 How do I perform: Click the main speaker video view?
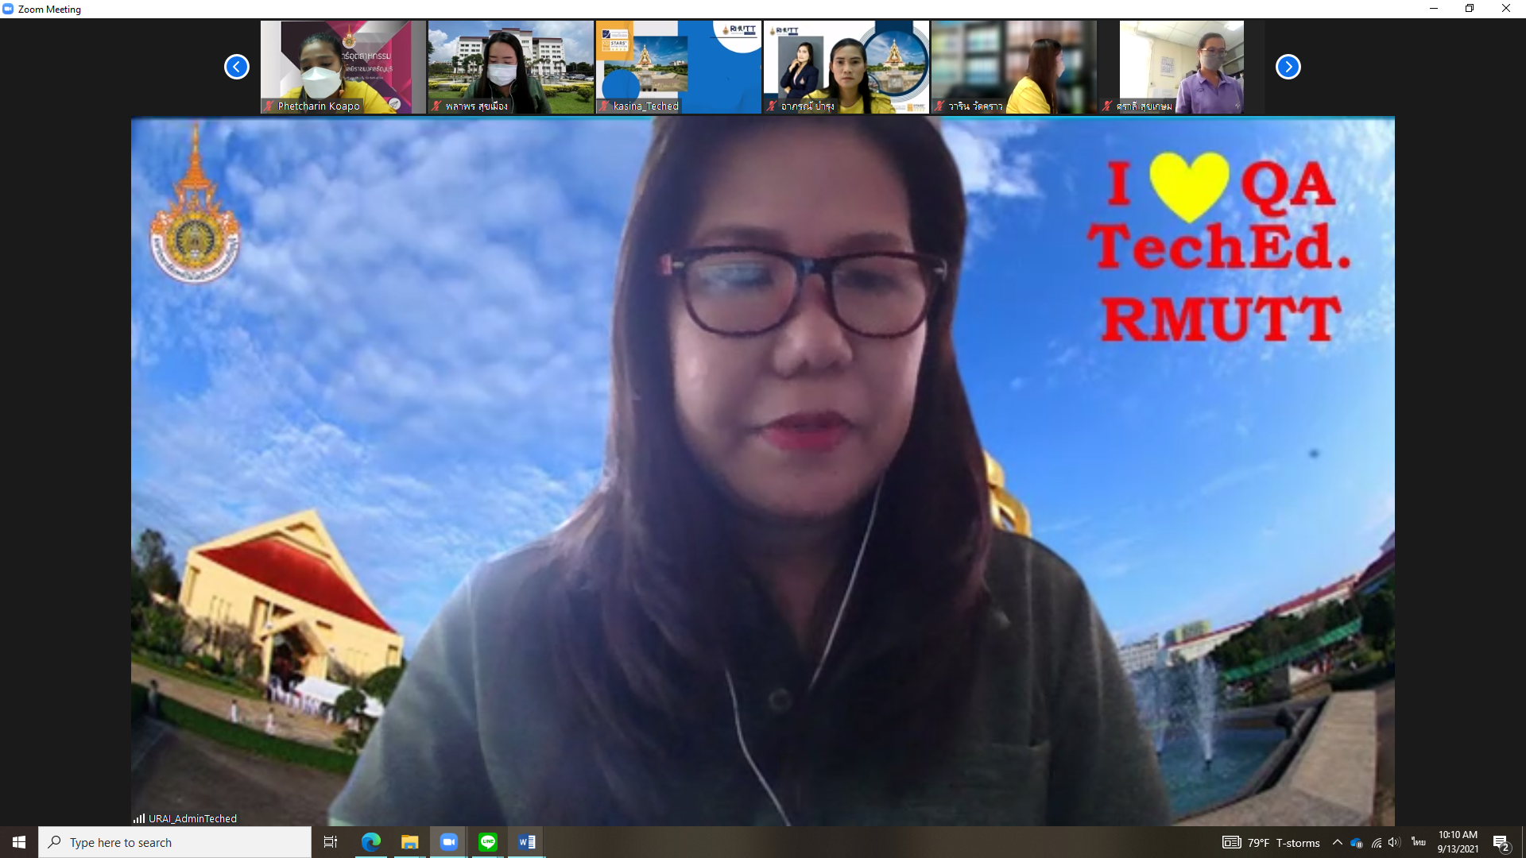tap(763, 472)
